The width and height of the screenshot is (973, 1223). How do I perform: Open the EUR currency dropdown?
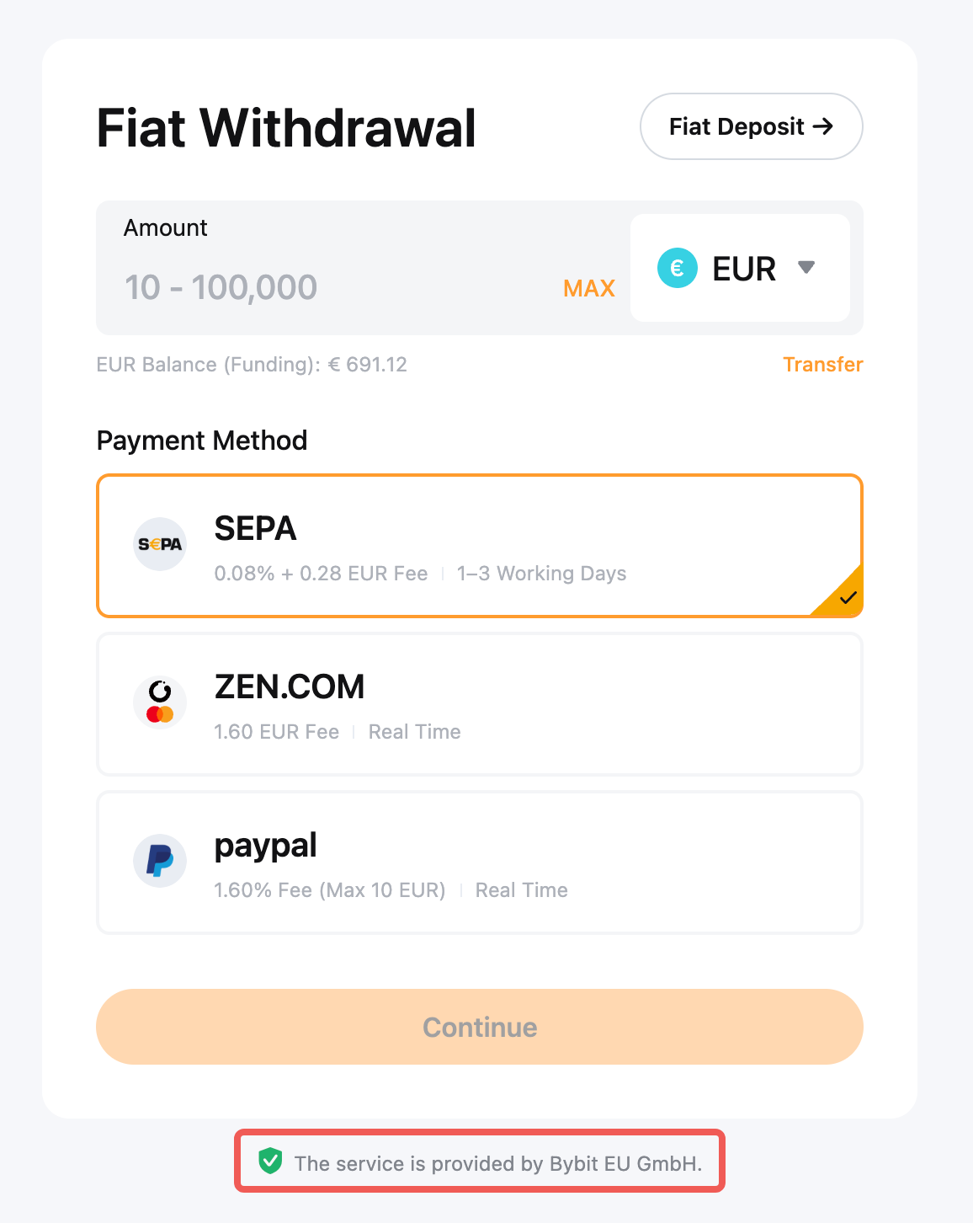(740, 268)
